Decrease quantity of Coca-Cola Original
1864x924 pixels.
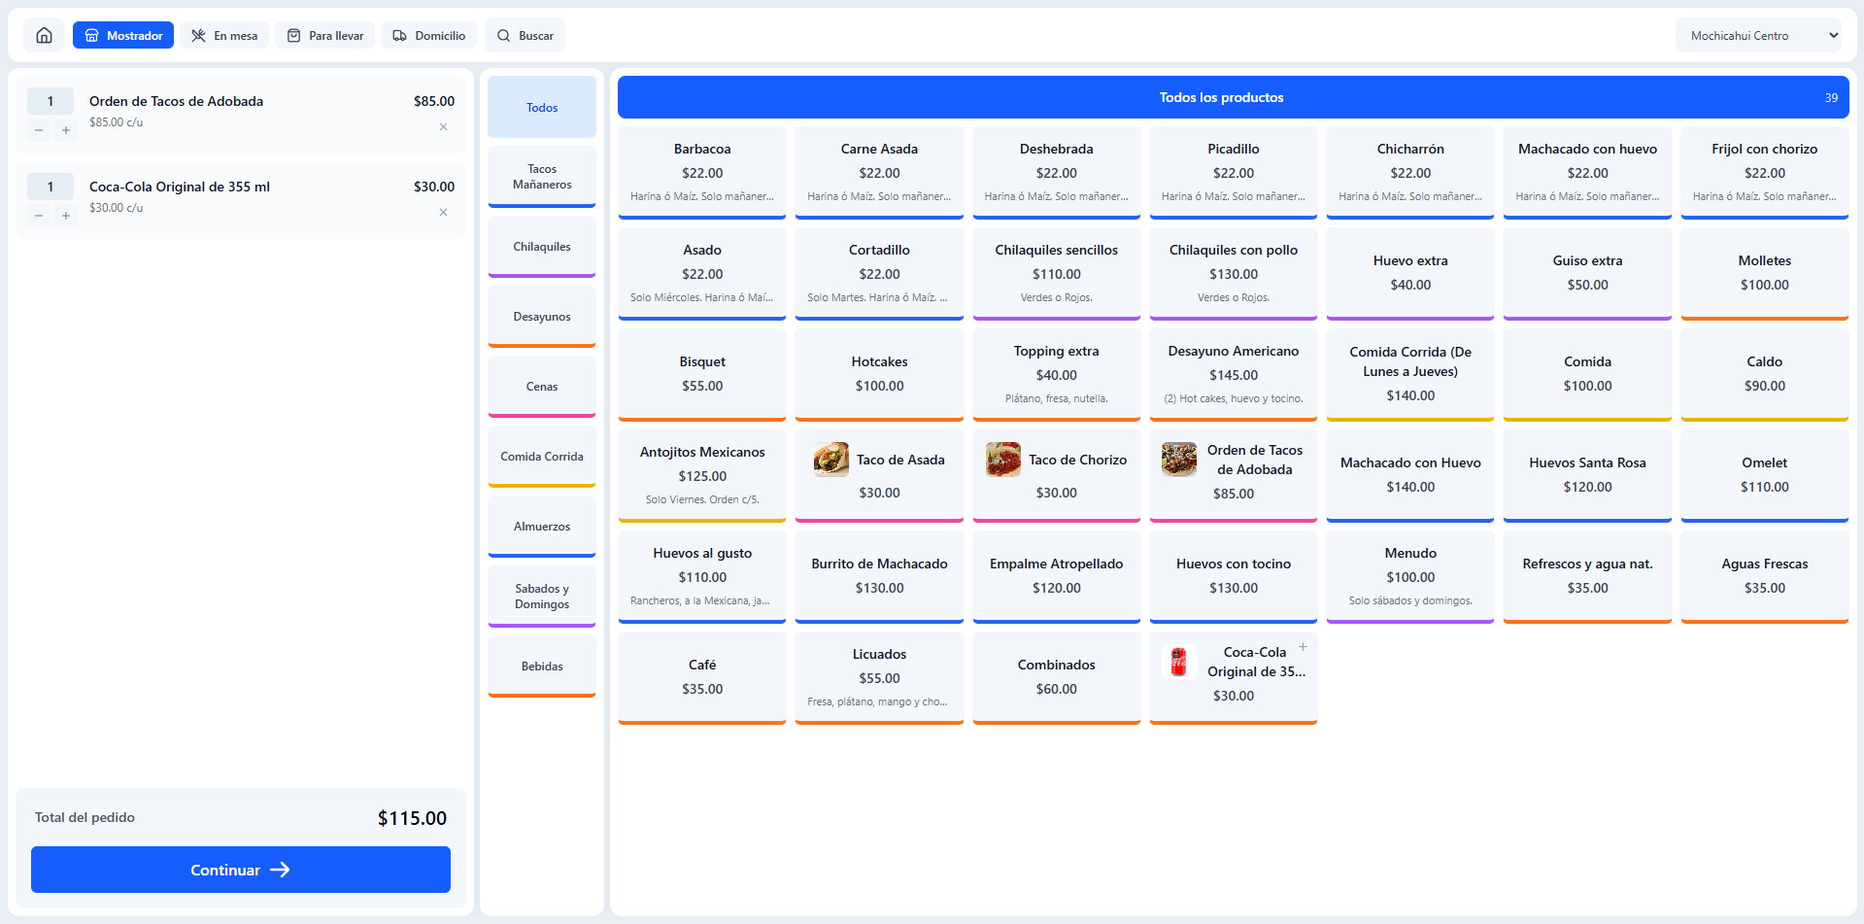[x=39, y=216]
